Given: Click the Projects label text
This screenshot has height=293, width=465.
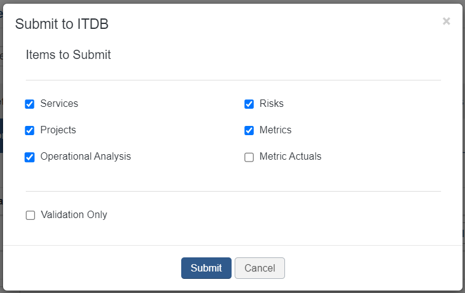Looking at the screenshot, I should (58, 130).
